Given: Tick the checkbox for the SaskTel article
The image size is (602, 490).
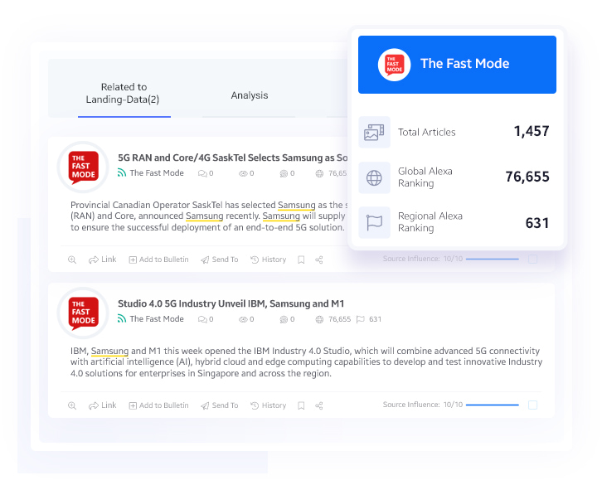Looking at the screenshot, I should point(532,259).
